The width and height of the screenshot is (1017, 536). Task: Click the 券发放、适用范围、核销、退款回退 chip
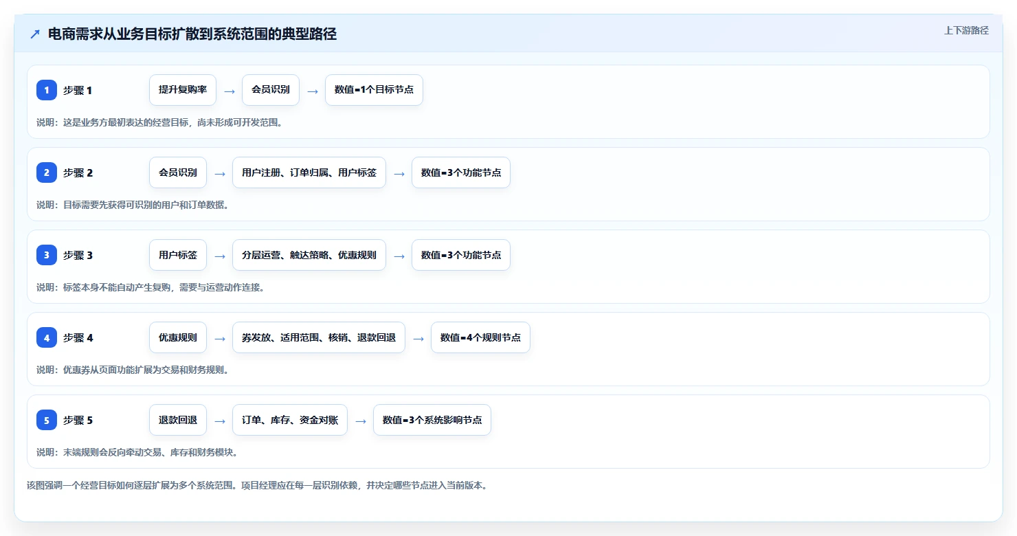[319, 337]
